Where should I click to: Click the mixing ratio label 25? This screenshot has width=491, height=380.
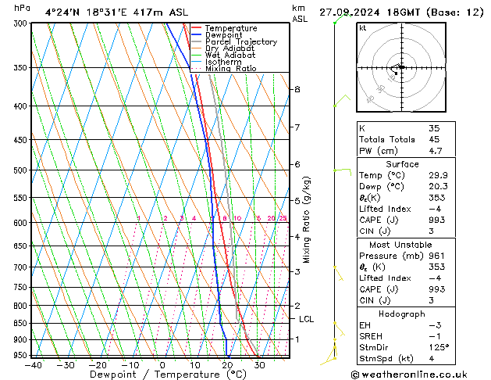[283, 218]
